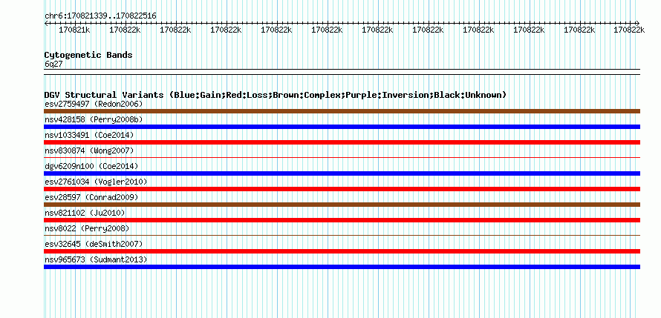
Task: Open variant label nsv821102 (Ju2010)
Action: click(x=85, y=213)
